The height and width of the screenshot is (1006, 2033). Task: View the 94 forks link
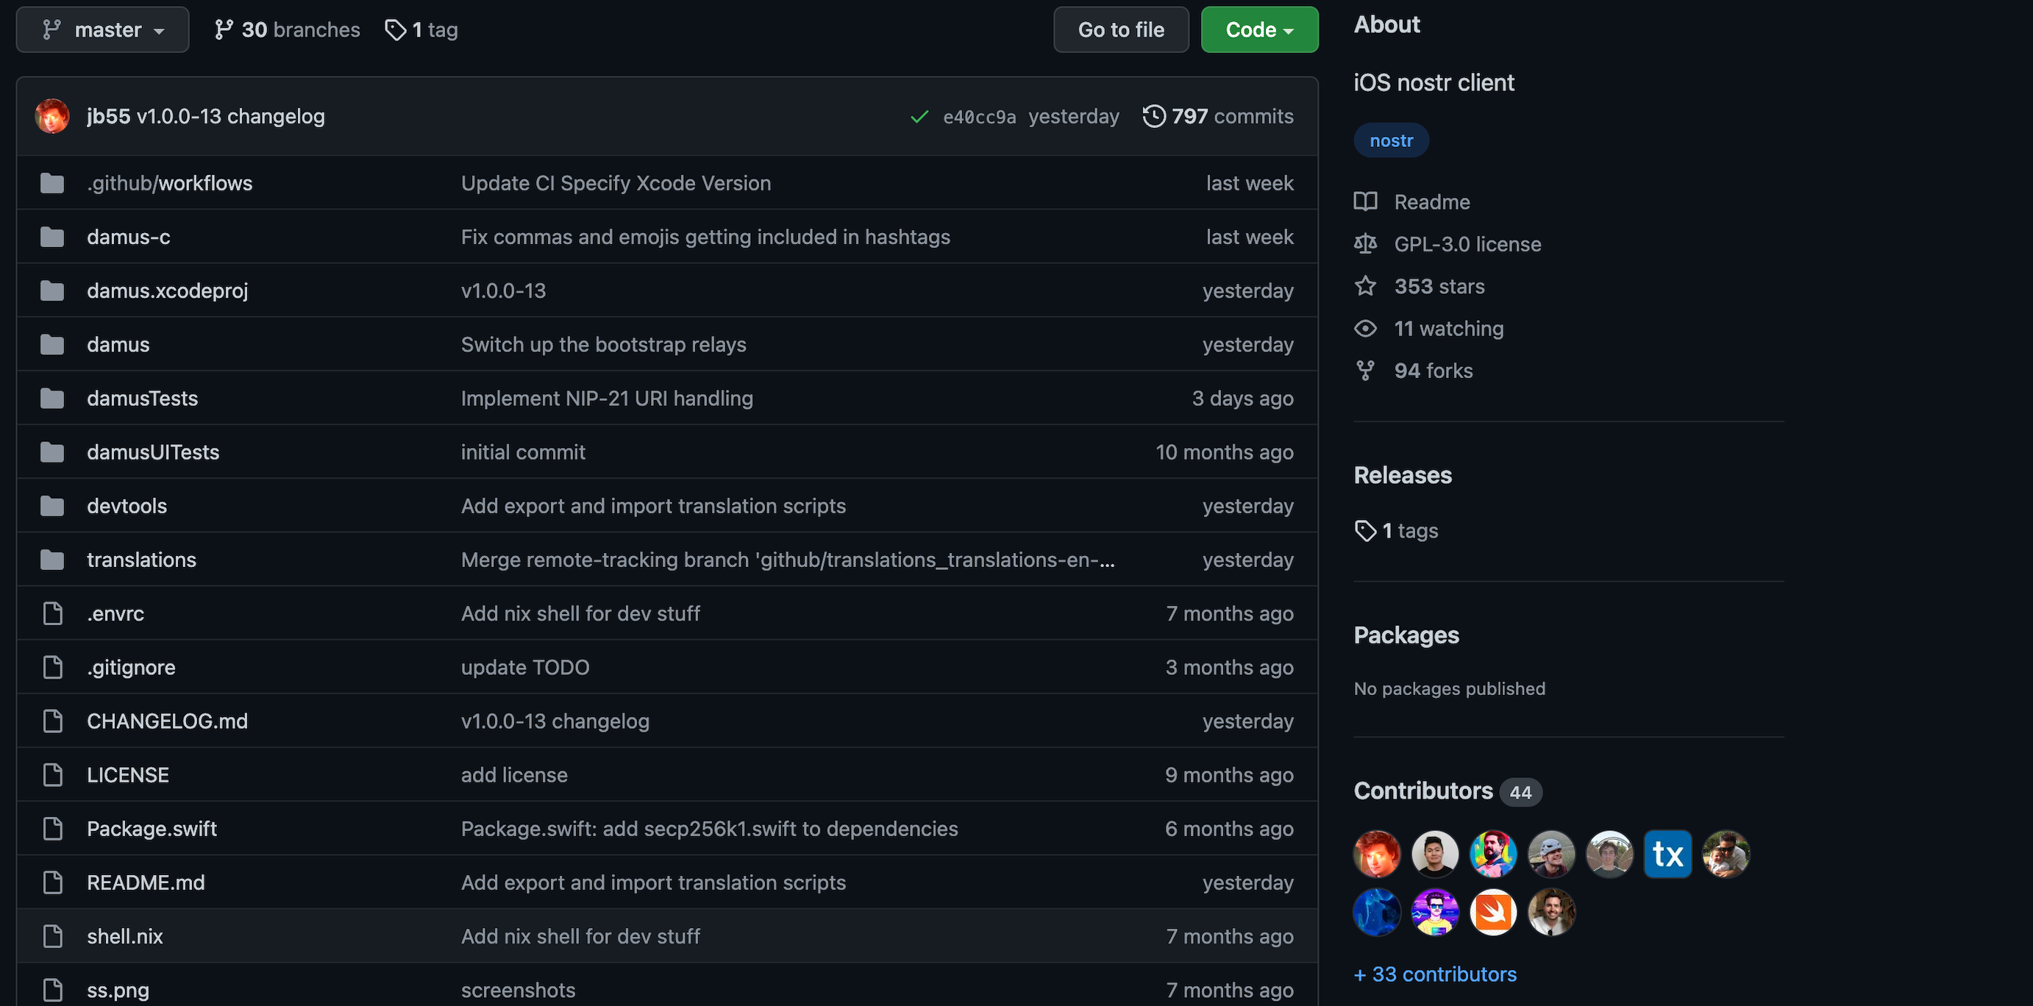(x=1414, y=370)
